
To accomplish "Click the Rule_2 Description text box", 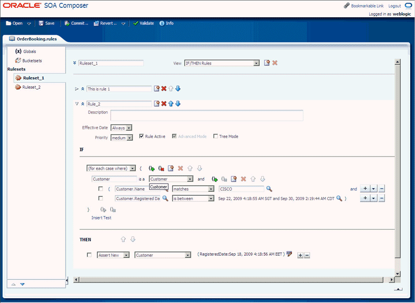I will (207, 116).
